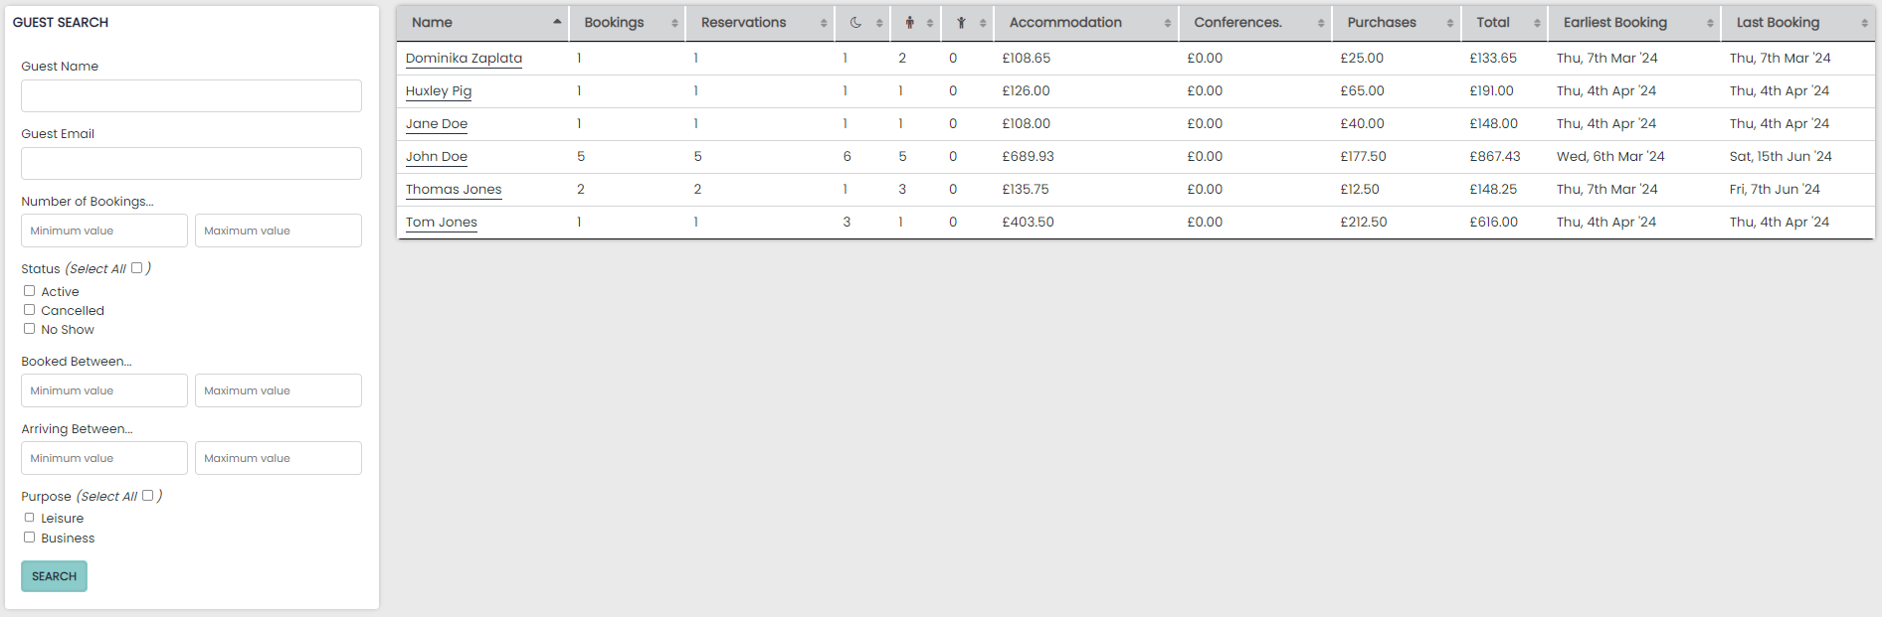The image size is (1882, 617).
Task: Click the moon (nights) column header icon
Action: pos(855,23)
